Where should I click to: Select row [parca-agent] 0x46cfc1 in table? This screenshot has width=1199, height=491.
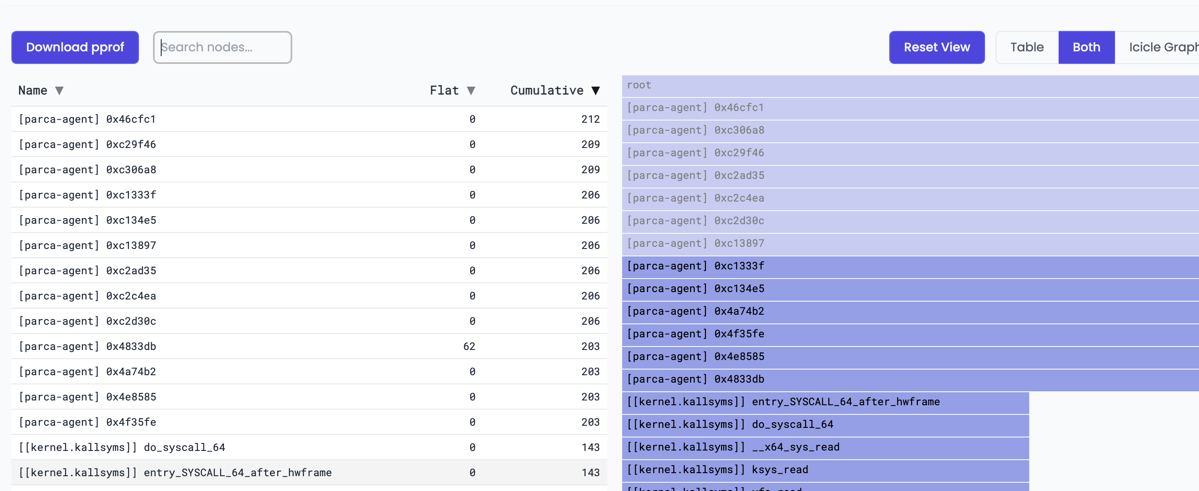click(186, 119)
